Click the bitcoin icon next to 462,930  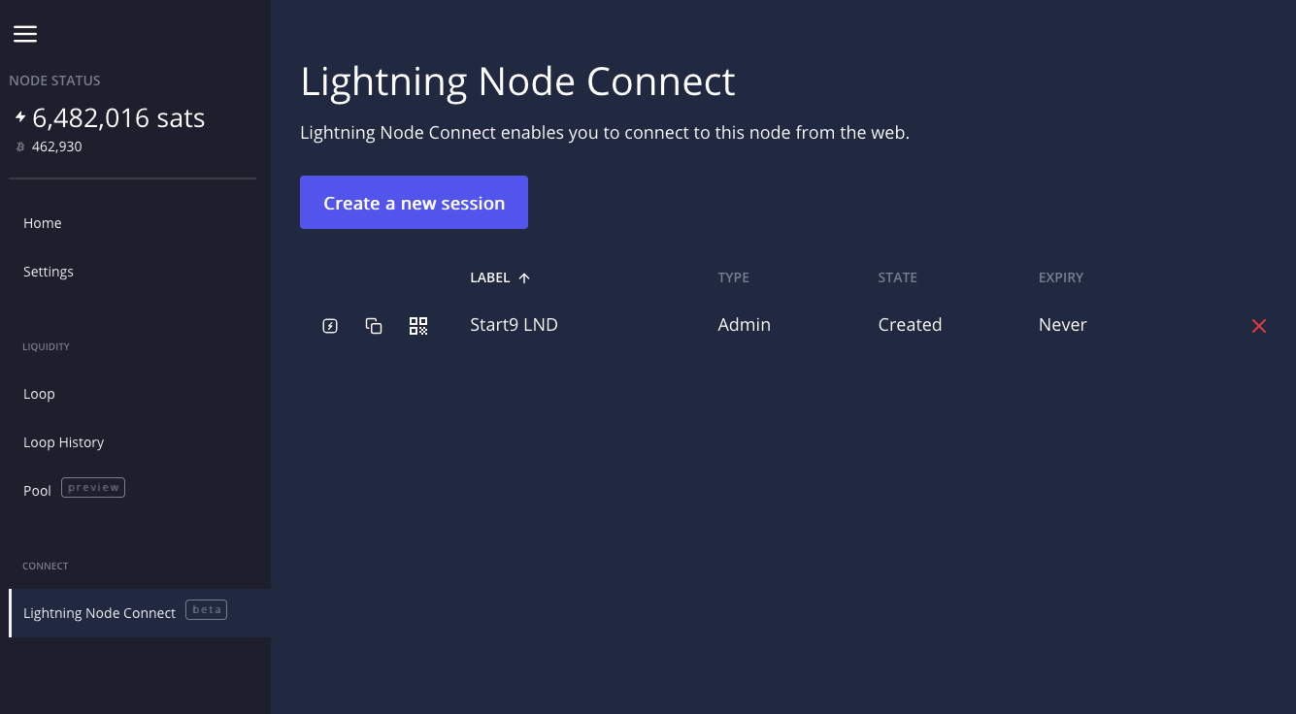tap(19, 146)
